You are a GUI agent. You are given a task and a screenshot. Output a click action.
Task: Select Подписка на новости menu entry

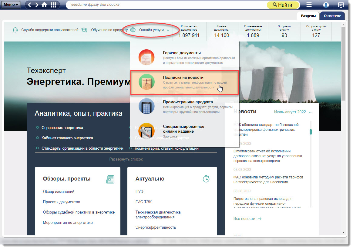click(185, 82)
